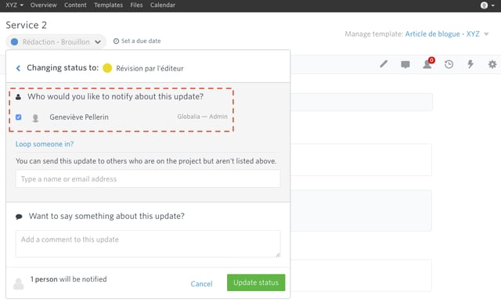The width and height of the screenshot is (501, 302).
Task: Click the Update status button
Action: [256, 282]
